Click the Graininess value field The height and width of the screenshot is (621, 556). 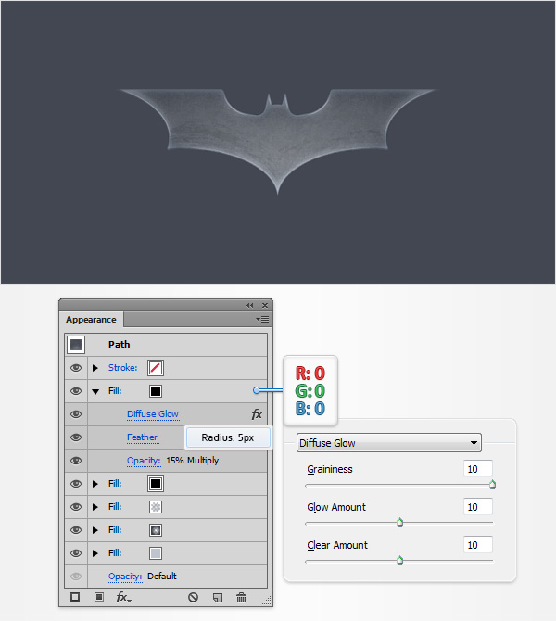pyautogui.click(x=478, y=469)
